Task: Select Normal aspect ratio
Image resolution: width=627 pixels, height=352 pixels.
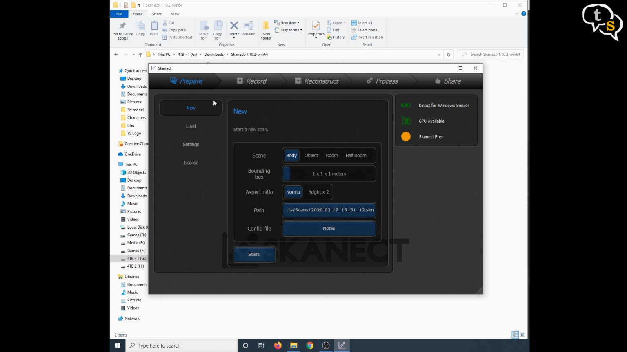Action: point(293,192)
